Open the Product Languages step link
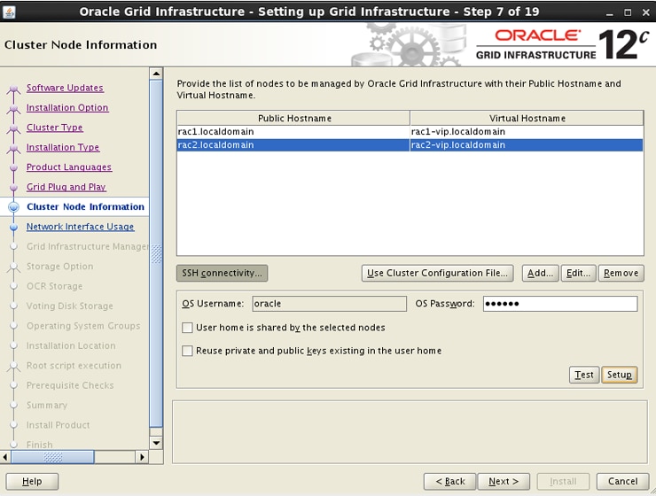Image resolution: width=656 pixels, height=496 pixels. click(x=69, y=167)
